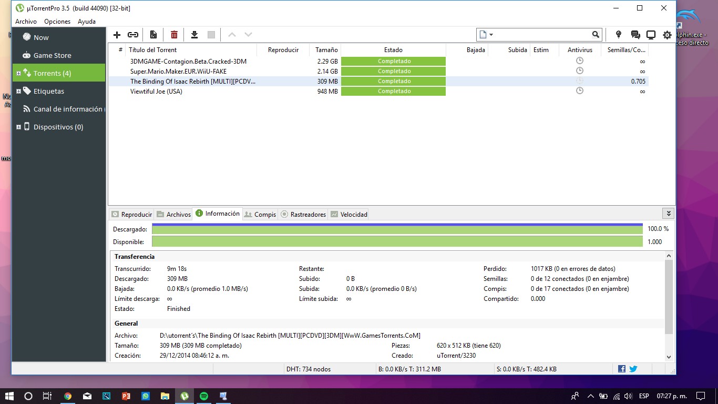The width and height of the screenshot is (718, 404).
Task: Switch to the Compis tab
Action: coord(260,214)
